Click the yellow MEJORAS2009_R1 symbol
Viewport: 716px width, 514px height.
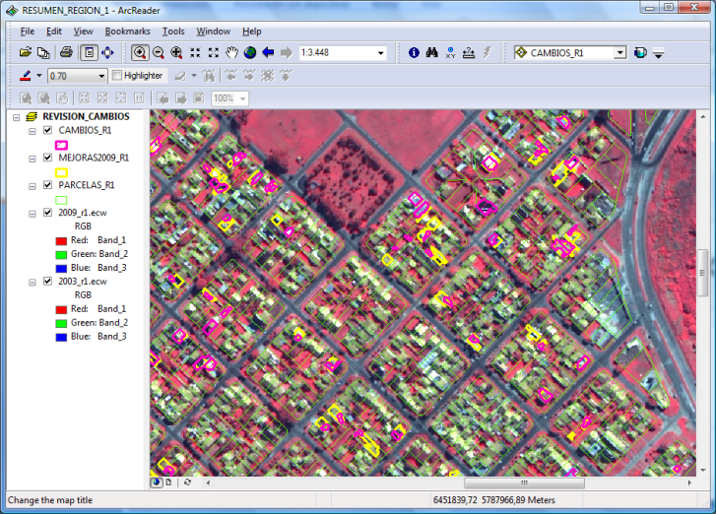(x=61, y=172)
